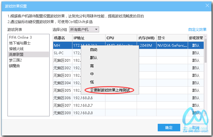Click the table vertical scrollbar thumb

click(206, 51)
